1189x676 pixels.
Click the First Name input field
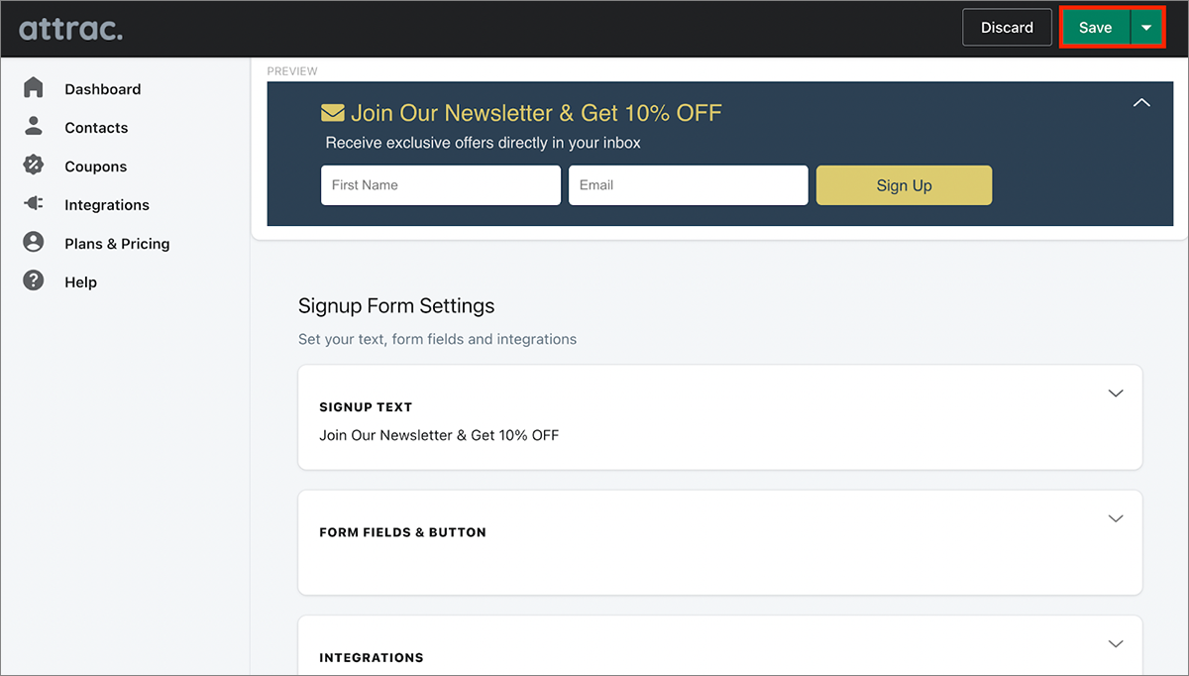(440, 185)
